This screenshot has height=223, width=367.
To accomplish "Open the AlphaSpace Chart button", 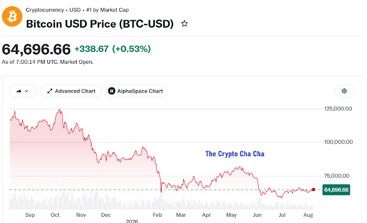I will point(137,91).
